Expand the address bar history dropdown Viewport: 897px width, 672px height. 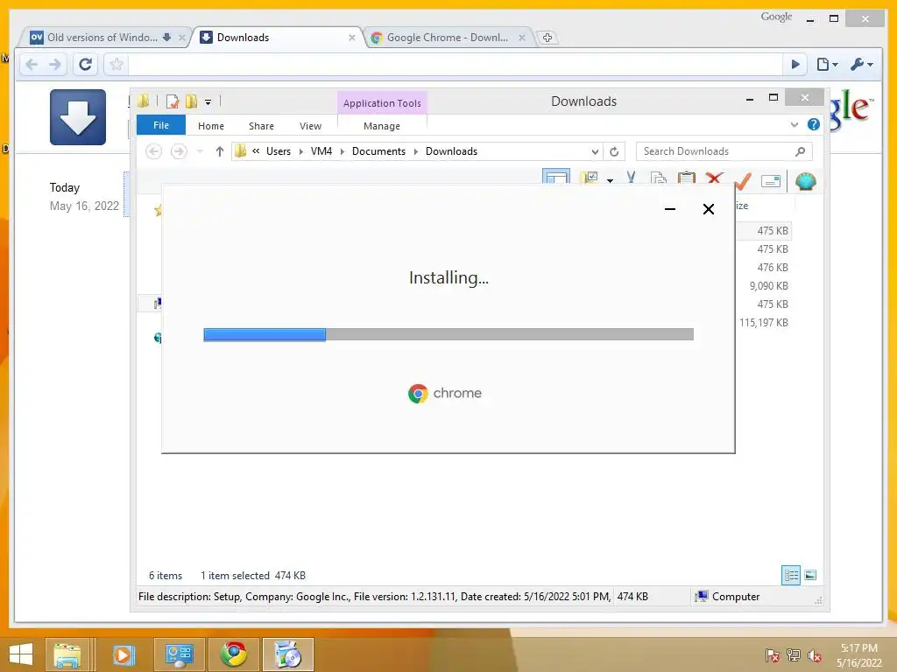pyautogui.click(x=595, y=152)
